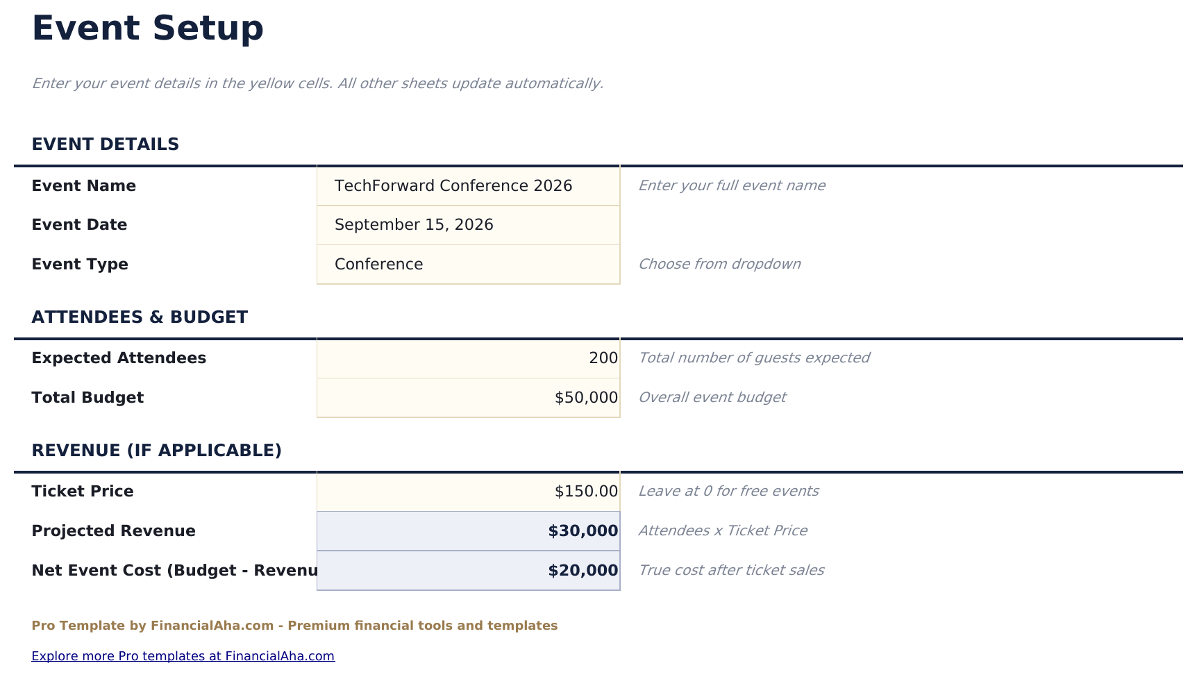Select the Total Budget label
This screenshot has width=1197, height=677.
click(87, 398)
